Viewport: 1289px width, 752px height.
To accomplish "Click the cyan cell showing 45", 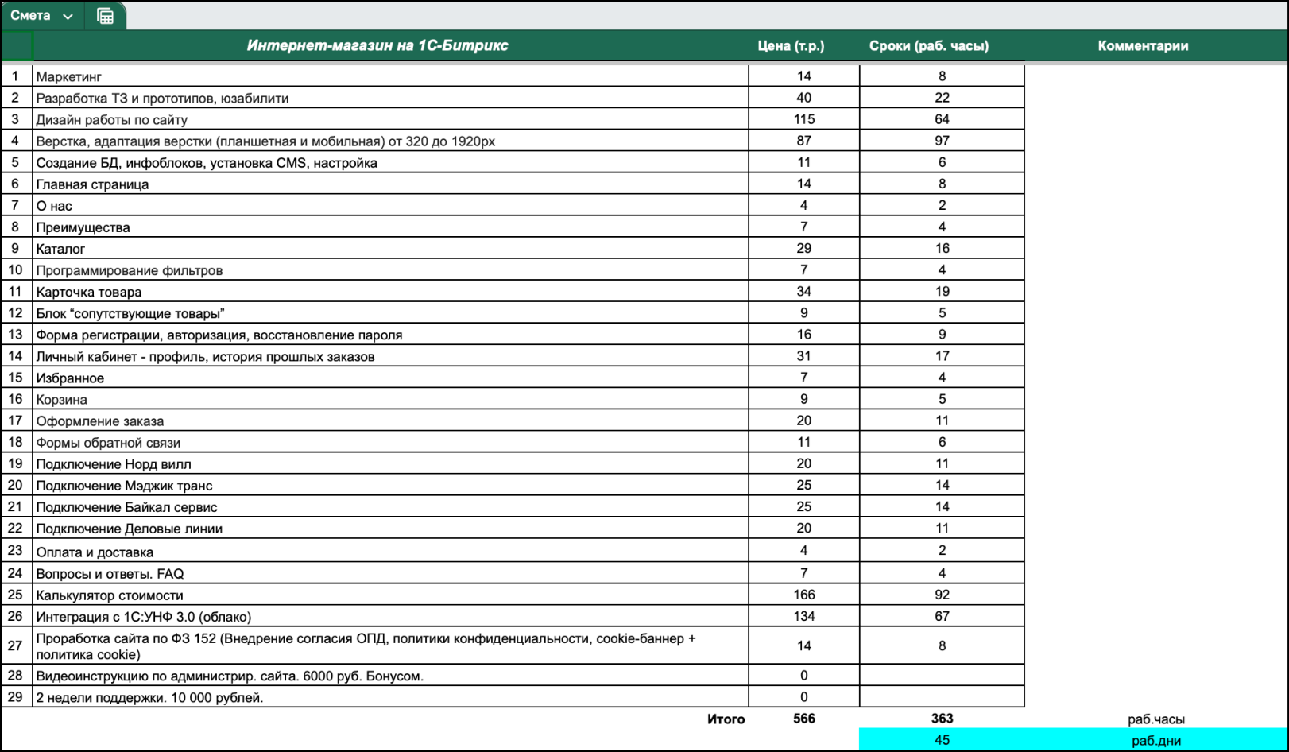I will 942,740.
